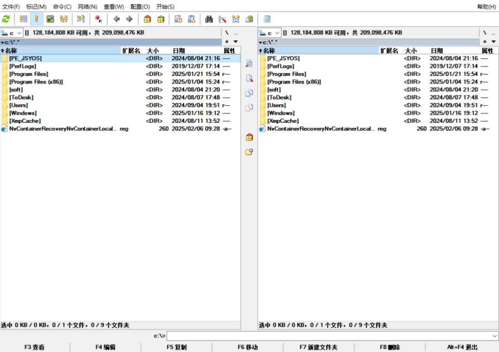
Task: Open the FTP connect toolbar icon
Action: 178,19
